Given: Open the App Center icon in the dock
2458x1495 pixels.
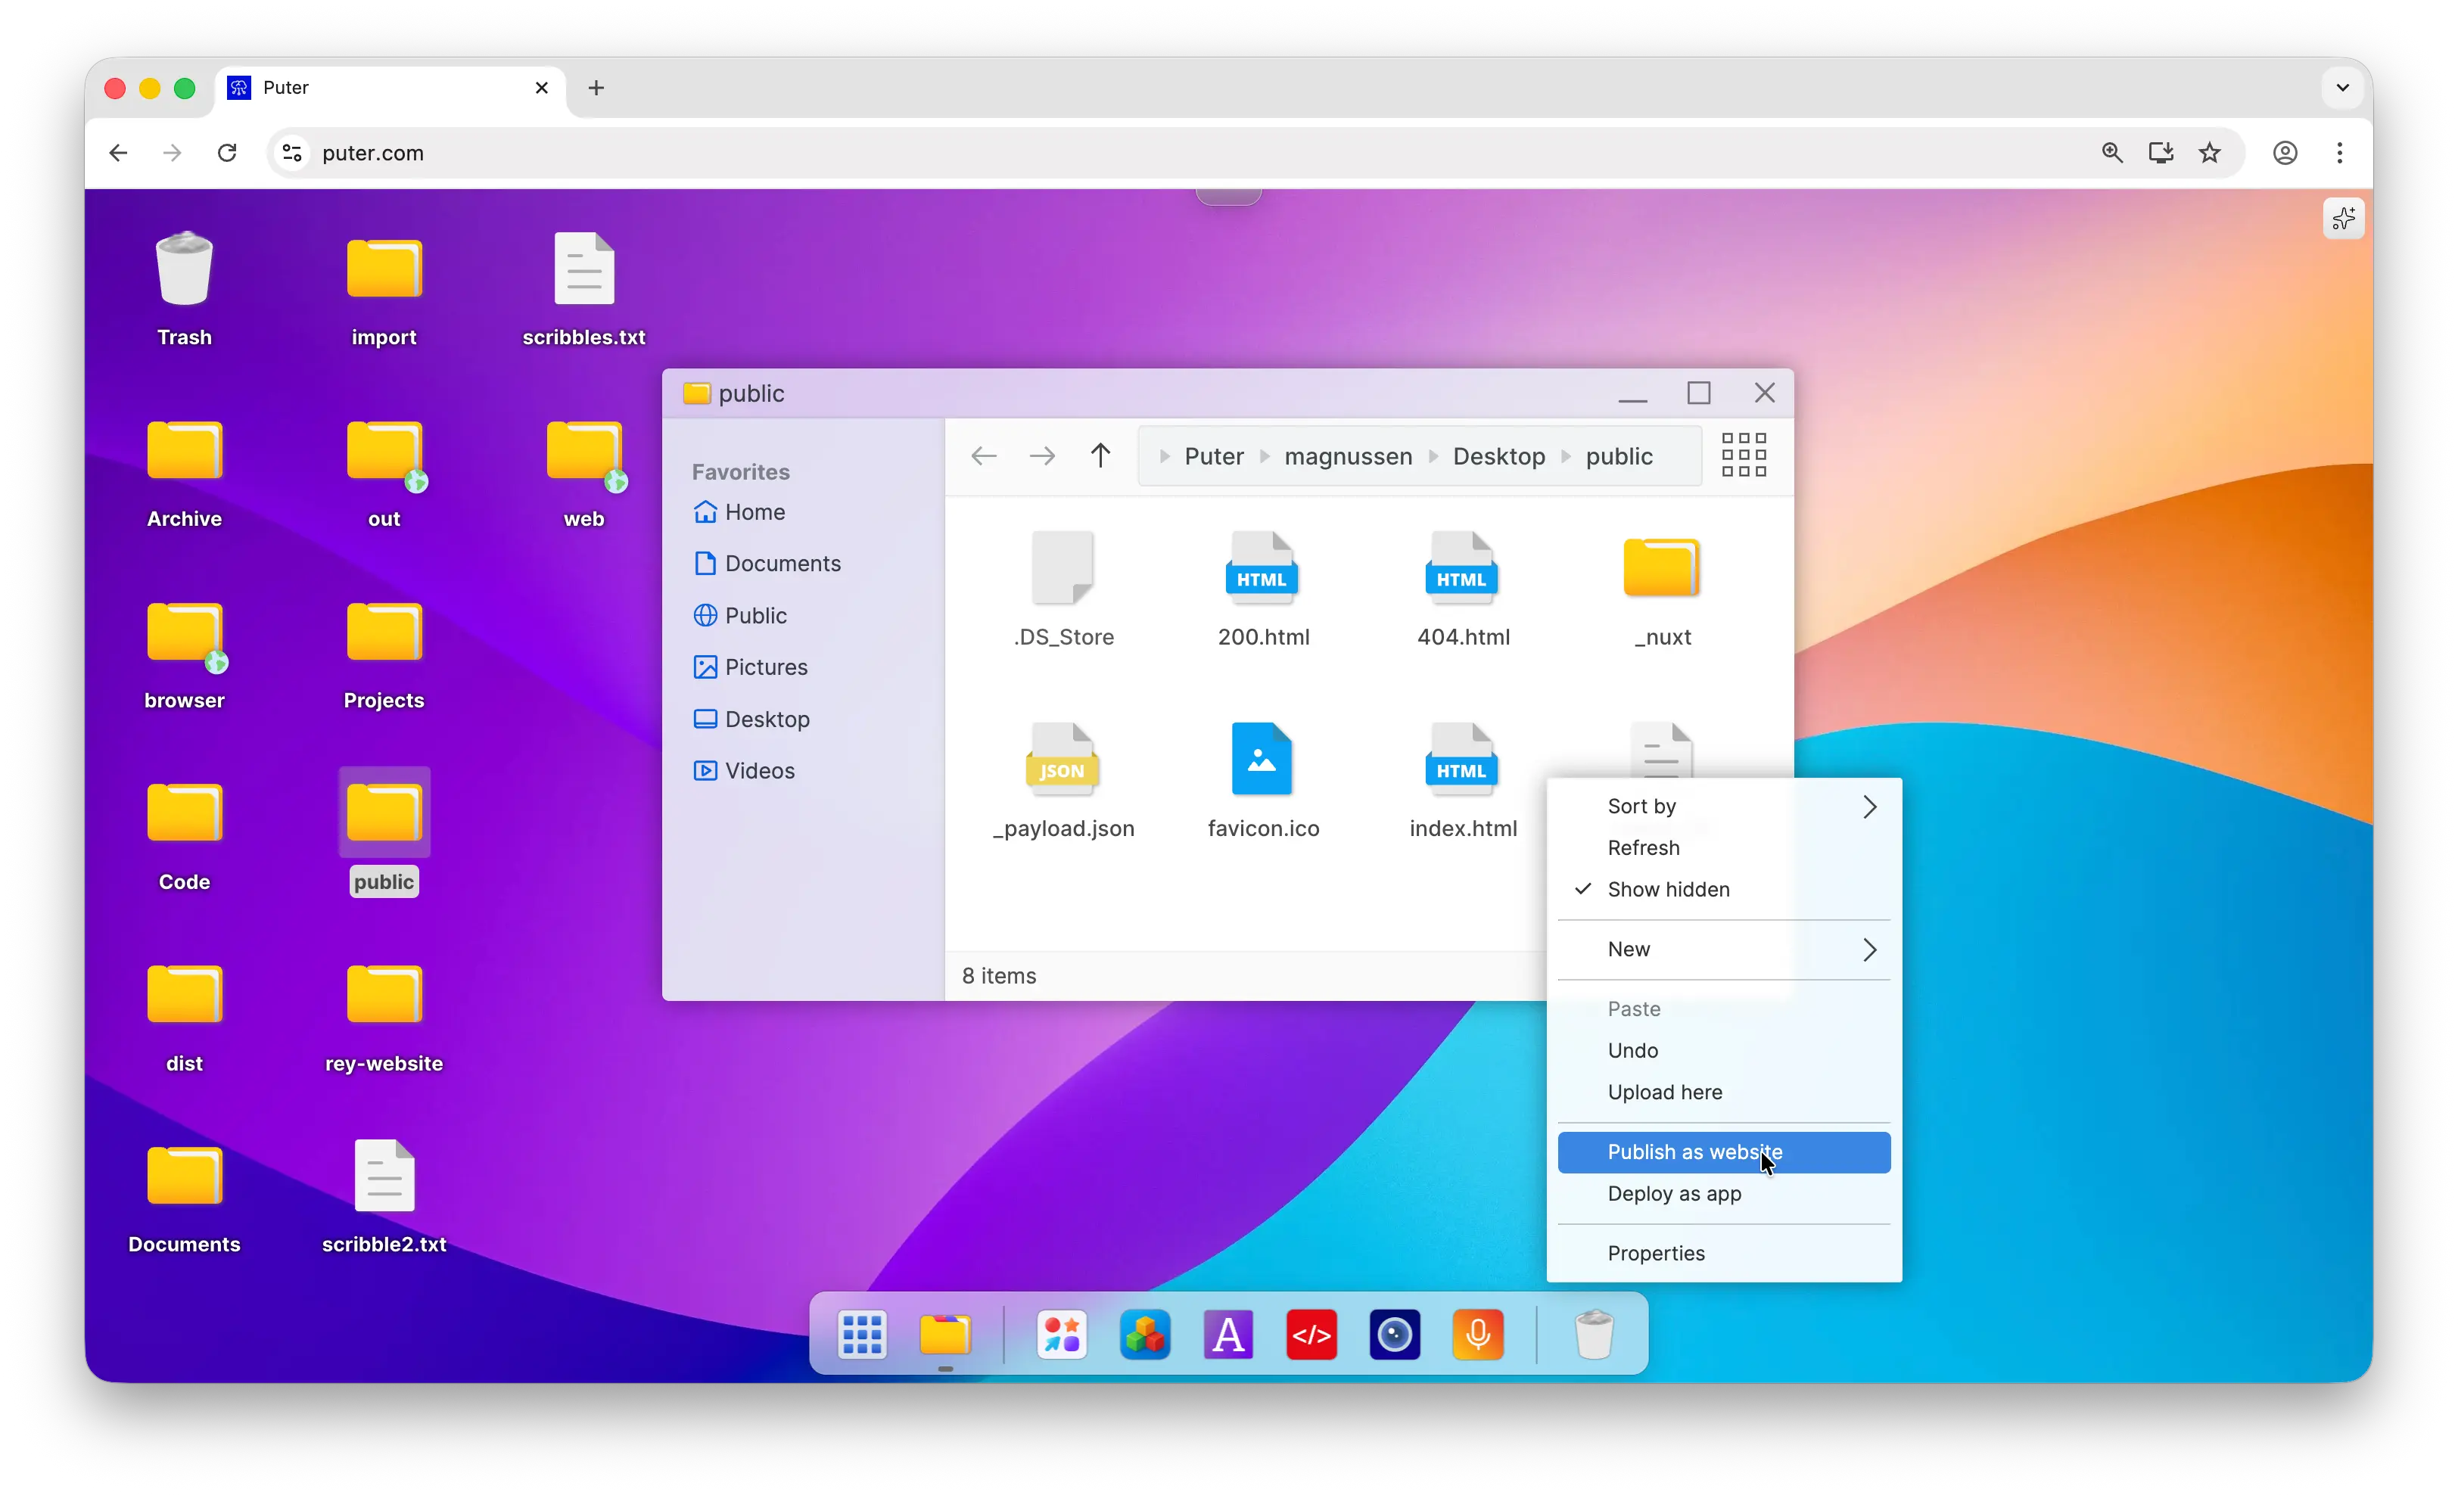Looking at the screenshot, I should (x=1062, y=1335).
